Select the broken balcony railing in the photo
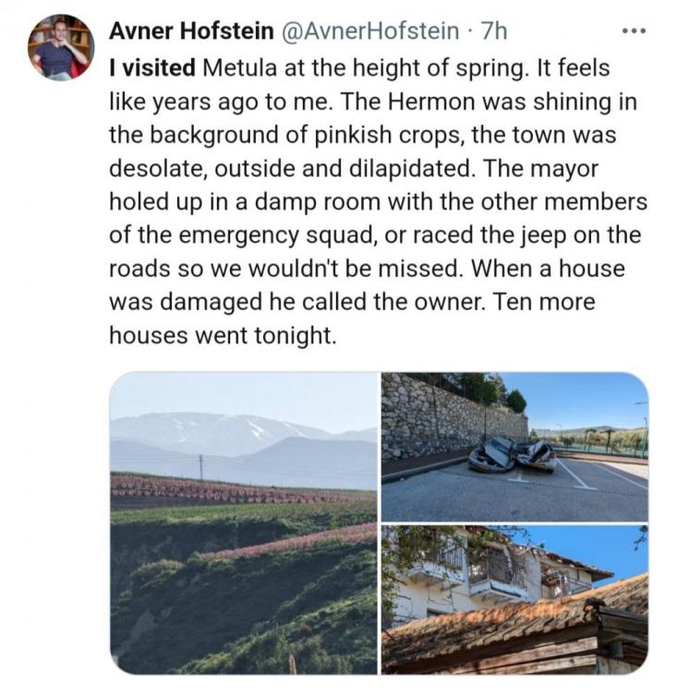This screenshot has width=677, height=692. point(495,569)
